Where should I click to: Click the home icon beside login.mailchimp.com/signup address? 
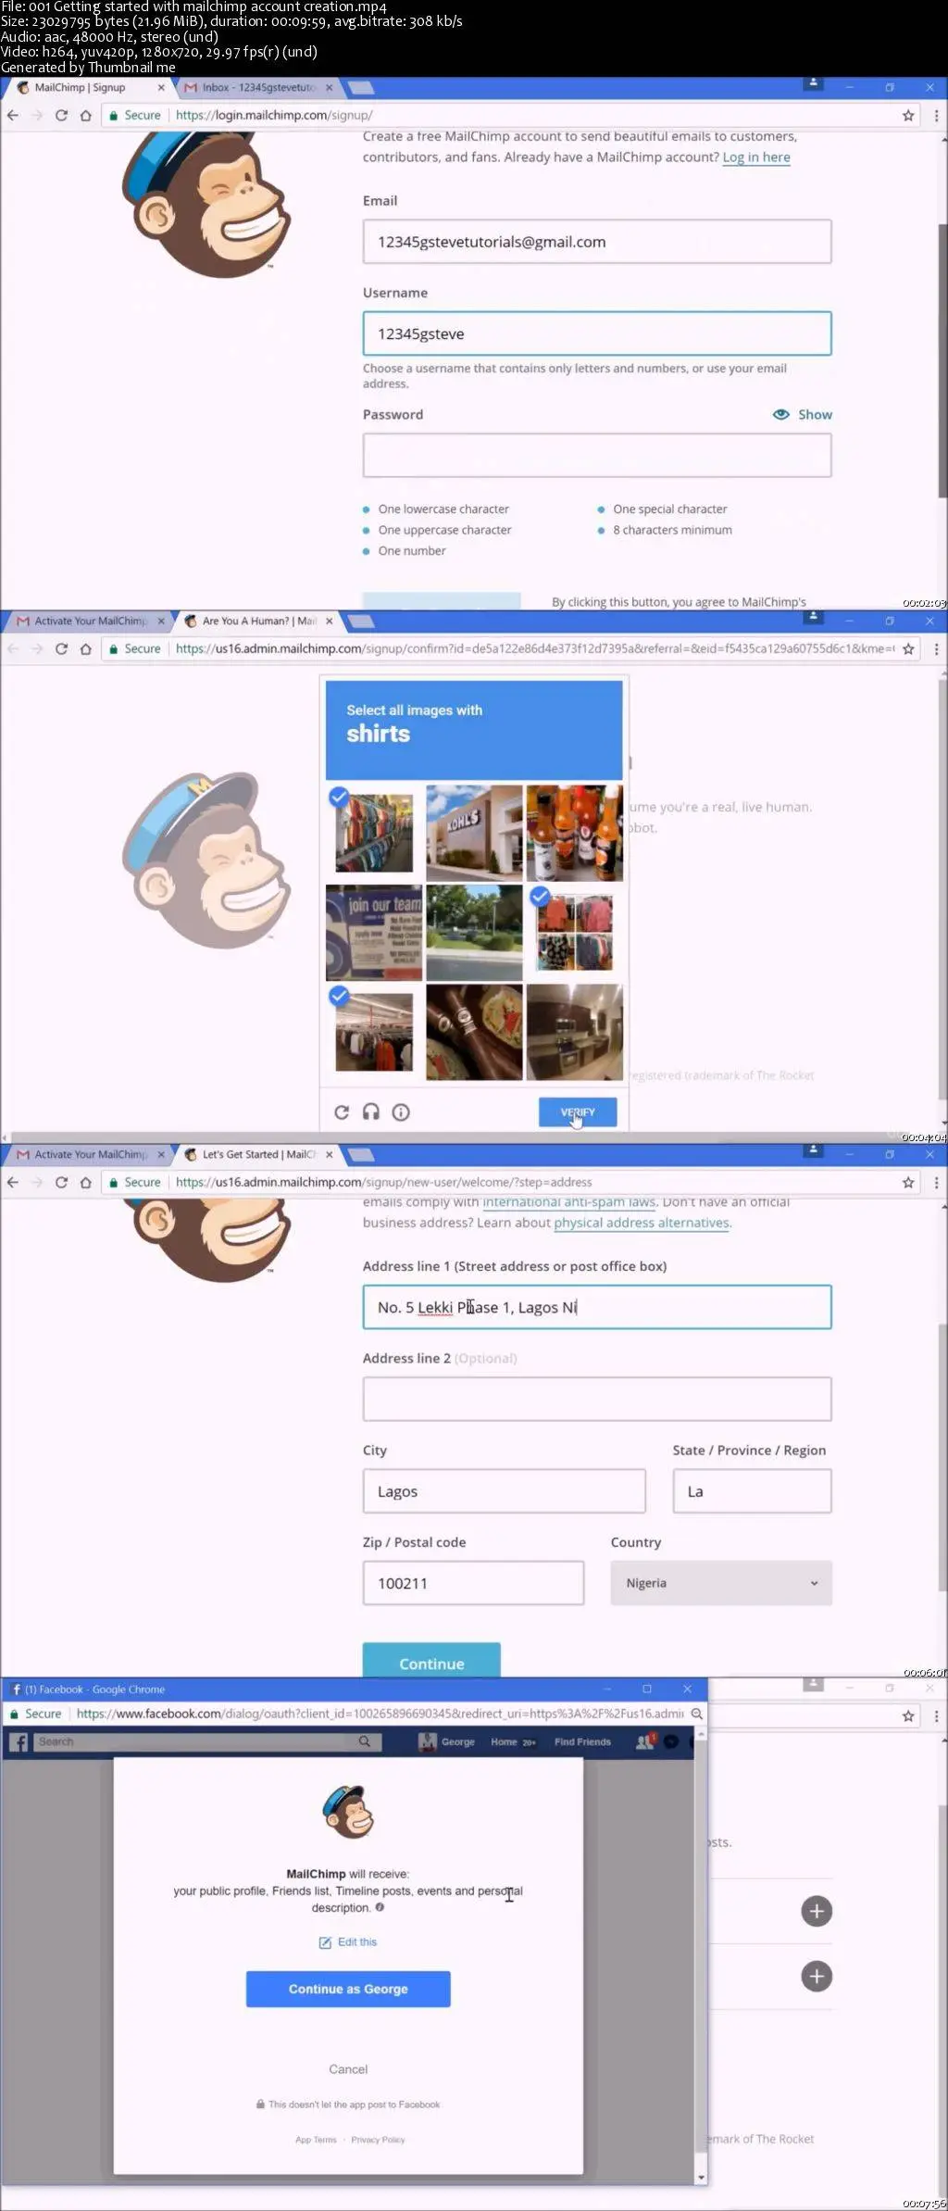pos(85,116)
